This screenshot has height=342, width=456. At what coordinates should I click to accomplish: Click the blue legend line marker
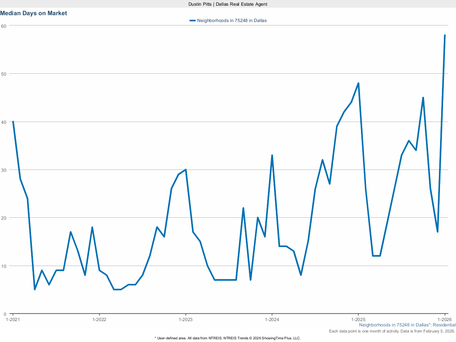tap(192, 21)
